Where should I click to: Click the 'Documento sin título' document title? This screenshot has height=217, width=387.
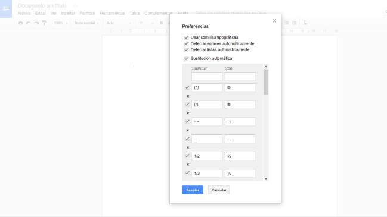42,5
